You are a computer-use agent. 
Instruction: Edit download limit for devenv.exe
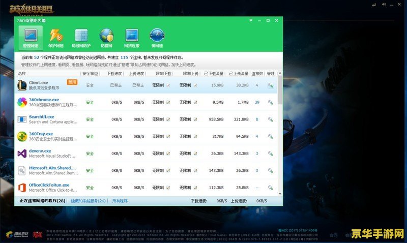[168, 154]
